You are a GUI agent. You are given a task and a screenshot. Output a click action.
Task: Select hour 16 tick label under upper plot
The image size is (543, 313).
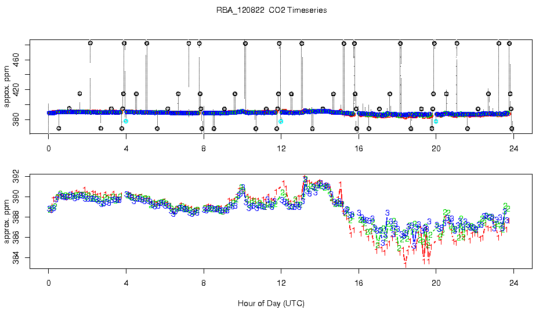(359, 149)
